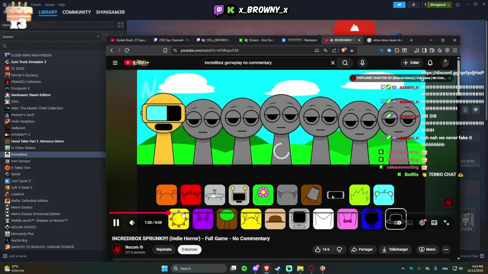Click the Rejoindre join button
Image resolution: width=488 pixels, height=274 pixels.
(164, 249)
